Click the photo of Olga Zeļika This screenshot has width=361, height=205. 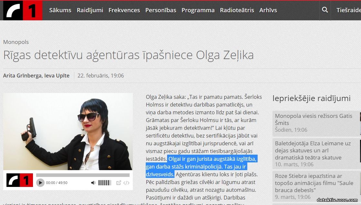[x=68, y=132]
